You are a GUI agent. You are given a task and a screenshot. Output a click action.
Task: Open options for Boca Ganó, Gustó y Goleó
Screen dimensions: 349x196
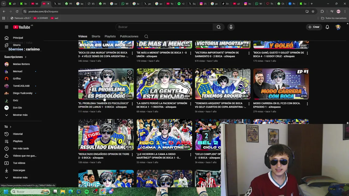(x=307, y=53)
